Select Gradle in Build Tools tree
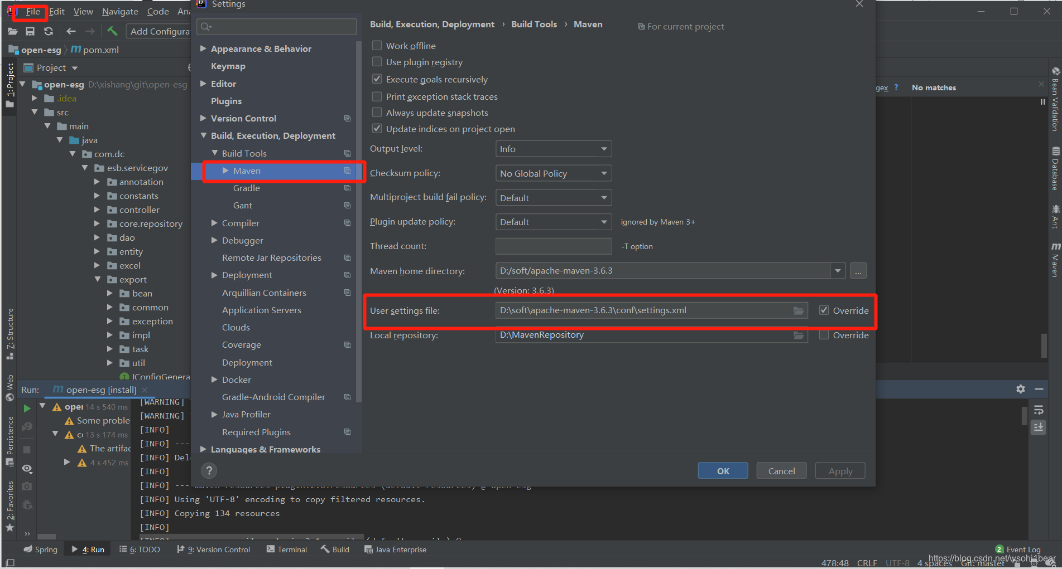 pos(247,188)
